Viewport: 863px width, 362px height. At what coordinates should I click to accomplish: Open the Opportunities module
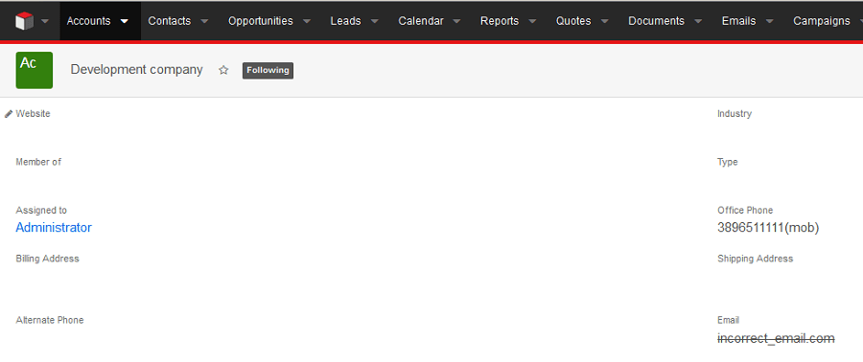(260, 21)
